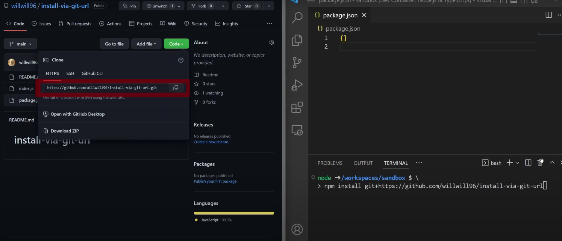Viewport: 562px width, 241px height.
Task: Click the JavaScript 100.0% language link
Action: pyautogui.click(x=213, y=220)
